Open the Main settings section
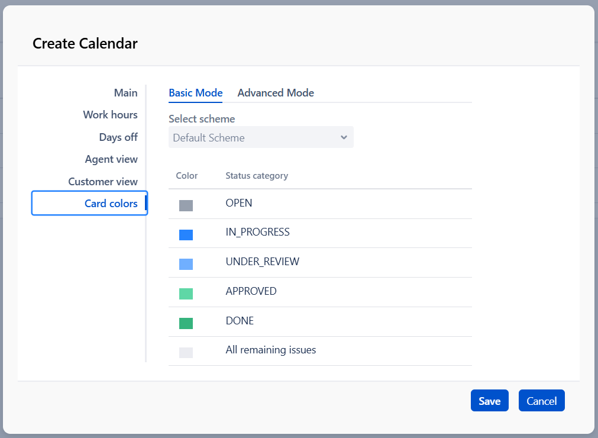Image resolution: width=598 pixels, height=438 pixels. coord(125,93)
